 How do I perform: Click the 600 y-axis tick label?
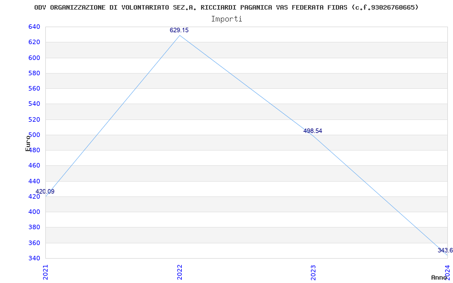[34, 58]
